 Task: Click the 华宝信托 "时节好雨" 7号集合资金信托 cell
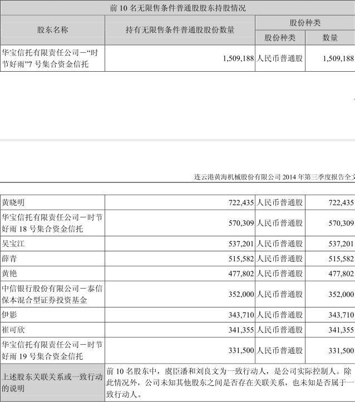[x=52, y=58]
